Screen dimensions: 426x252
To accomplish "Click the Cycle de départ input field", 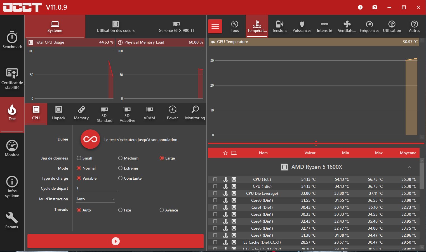I will coord(97,188).
